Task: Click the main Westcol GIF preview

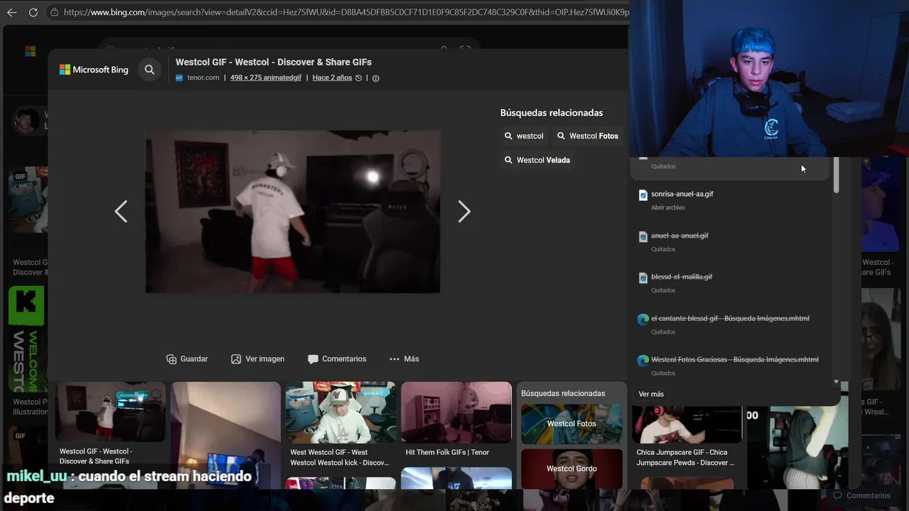Action: pos(293,211)
